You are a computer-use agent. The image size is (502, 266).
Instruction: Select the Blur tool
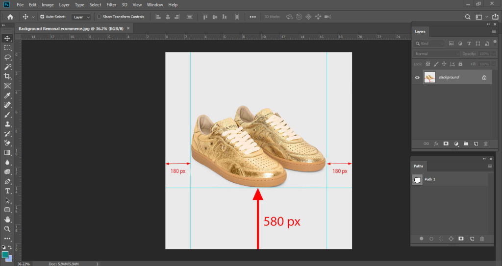click(x=7, y=162)
